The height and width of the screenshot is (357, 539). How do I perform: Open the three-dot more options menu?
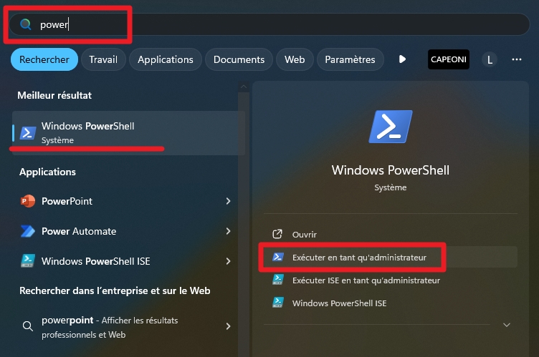[516, 59]
